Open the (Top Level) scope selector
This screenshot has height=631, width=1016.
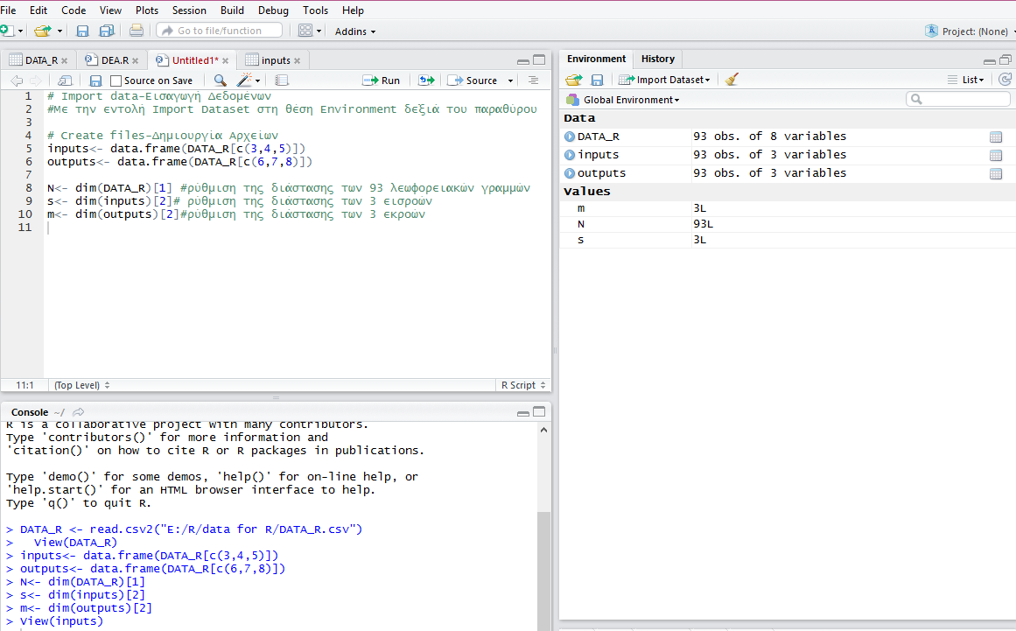click(x=81, y=385)
